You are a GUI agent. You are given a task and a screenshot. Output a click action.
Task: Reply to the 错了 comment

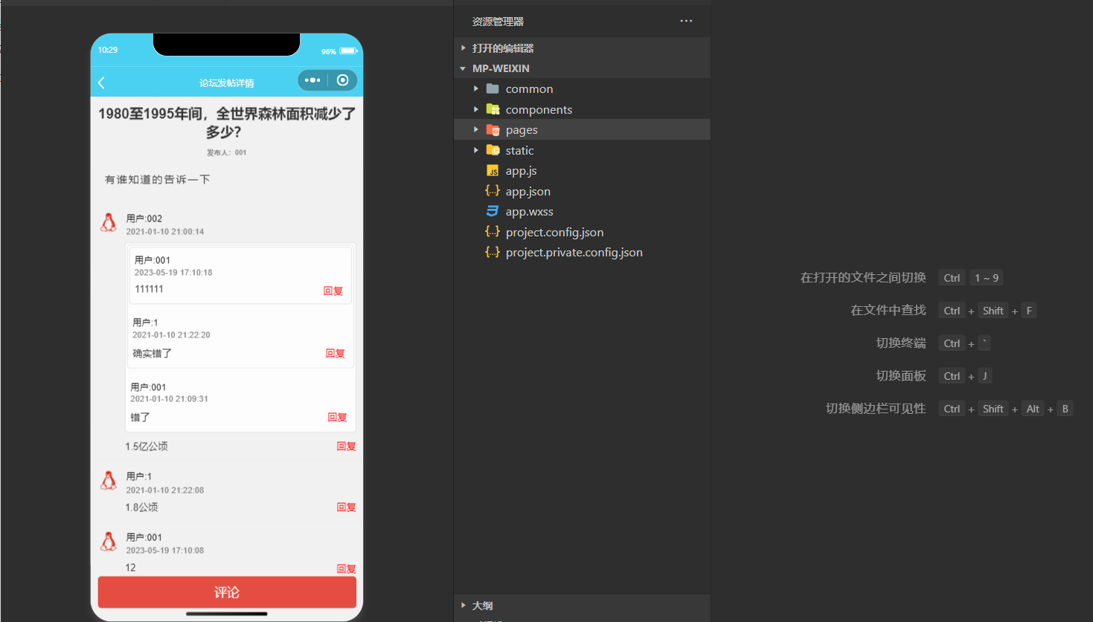point(338,418)
